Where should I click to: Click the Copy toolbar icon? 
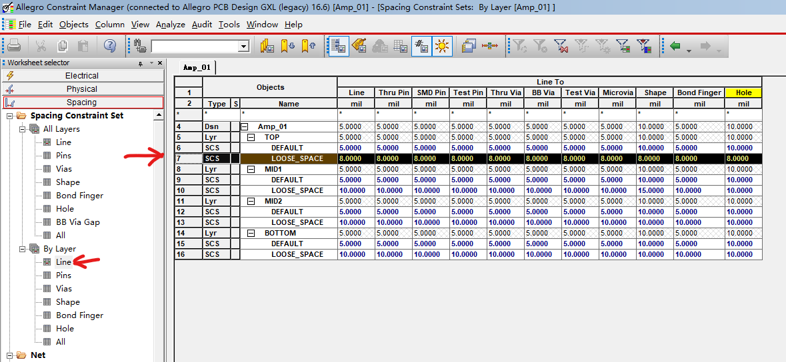[x=63, y=46]
